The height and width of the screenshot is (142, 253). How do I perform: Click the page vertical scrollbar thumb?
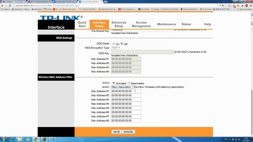point(252,112)
